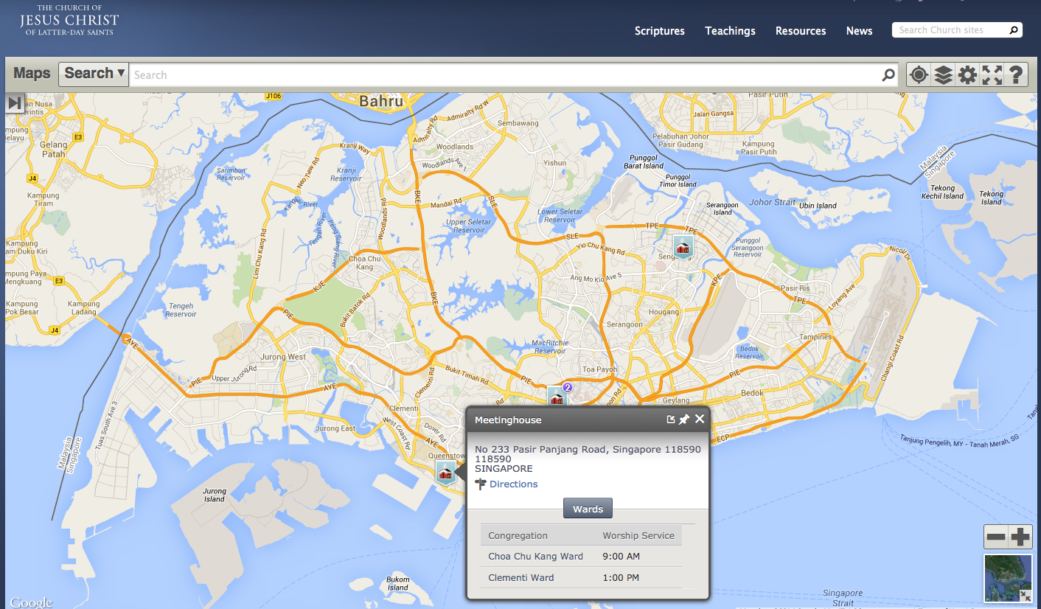Screen dimensions: 1041x609
Task: Click the Congregation column header
Action: pos(518,535)
